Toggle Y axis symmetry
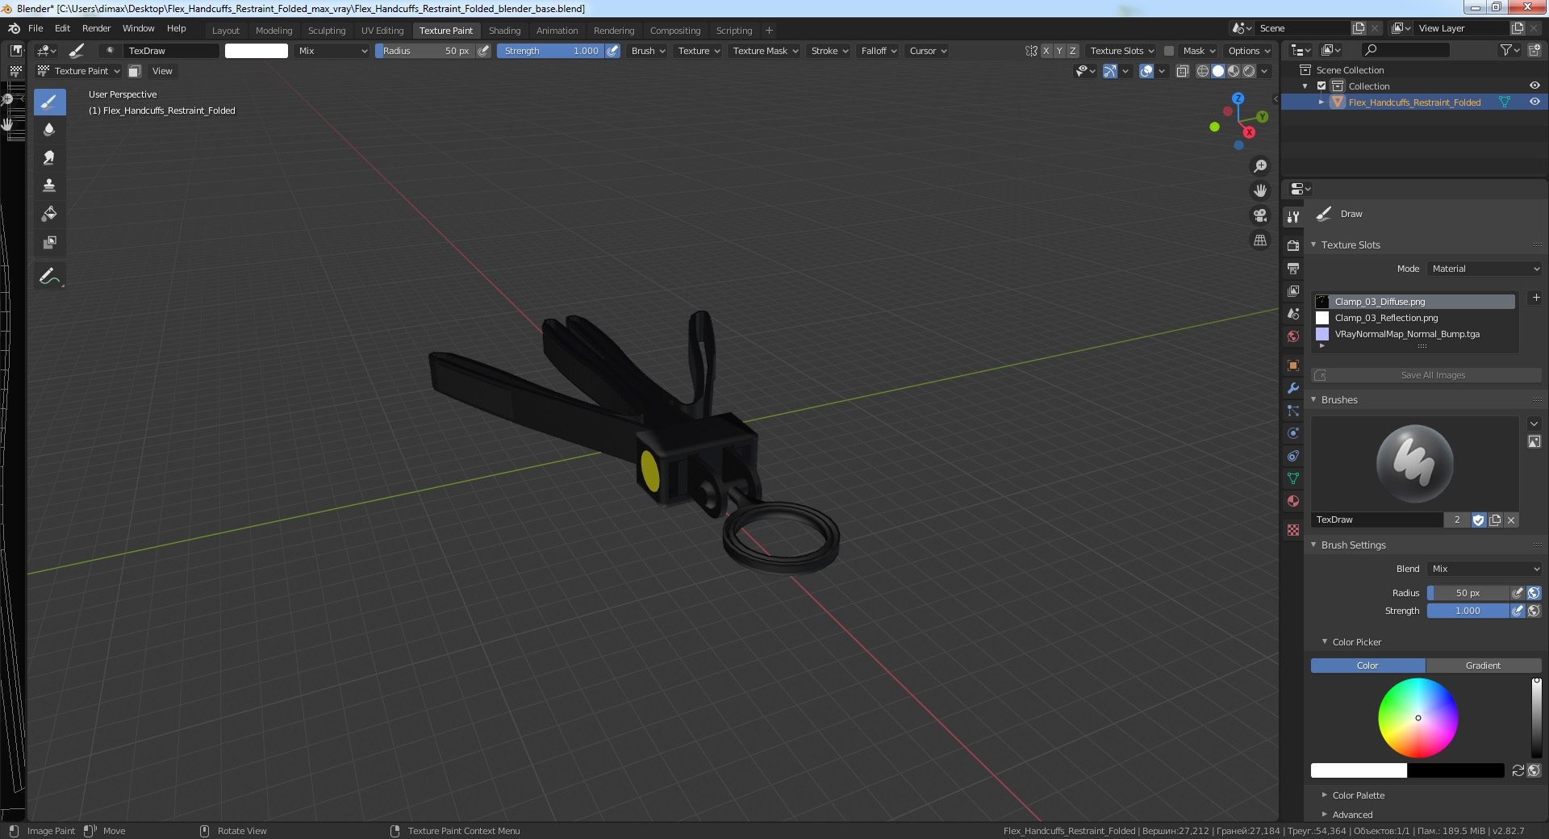 pyautogui.click(x=1059, y=51)
